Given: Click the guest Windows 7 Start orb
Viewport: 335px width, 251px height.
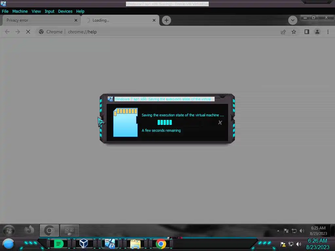Looking at the screenshot, I should click(x=9, y=230).
